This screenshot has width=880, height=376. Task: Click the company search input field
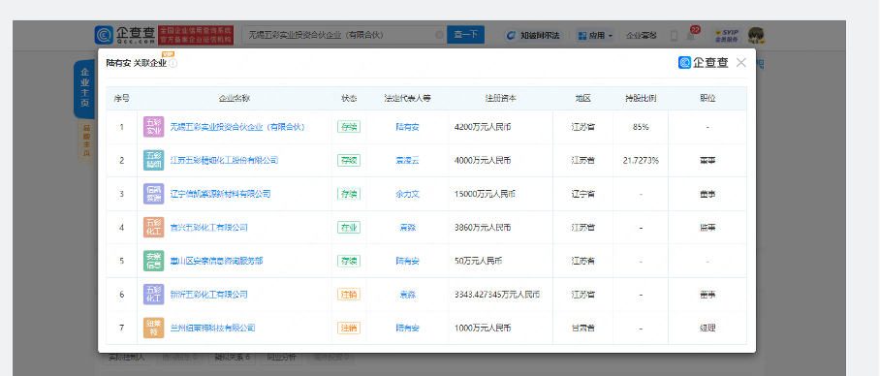338,35
